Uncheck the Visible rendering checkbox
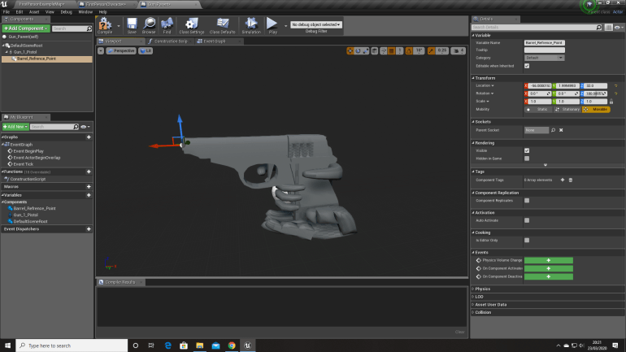 coord(527,150)
